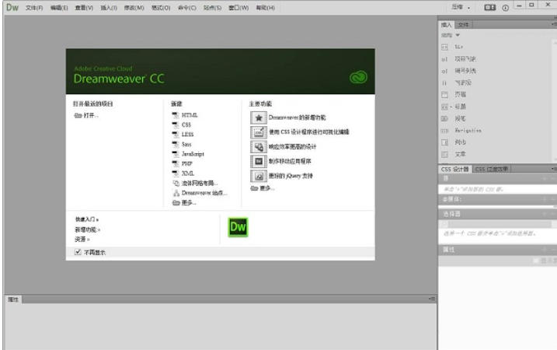Image resolution: width=557 pixels, height=350 pixels.
Task: Click the mobile application feature icon
Action: [259, 162]
